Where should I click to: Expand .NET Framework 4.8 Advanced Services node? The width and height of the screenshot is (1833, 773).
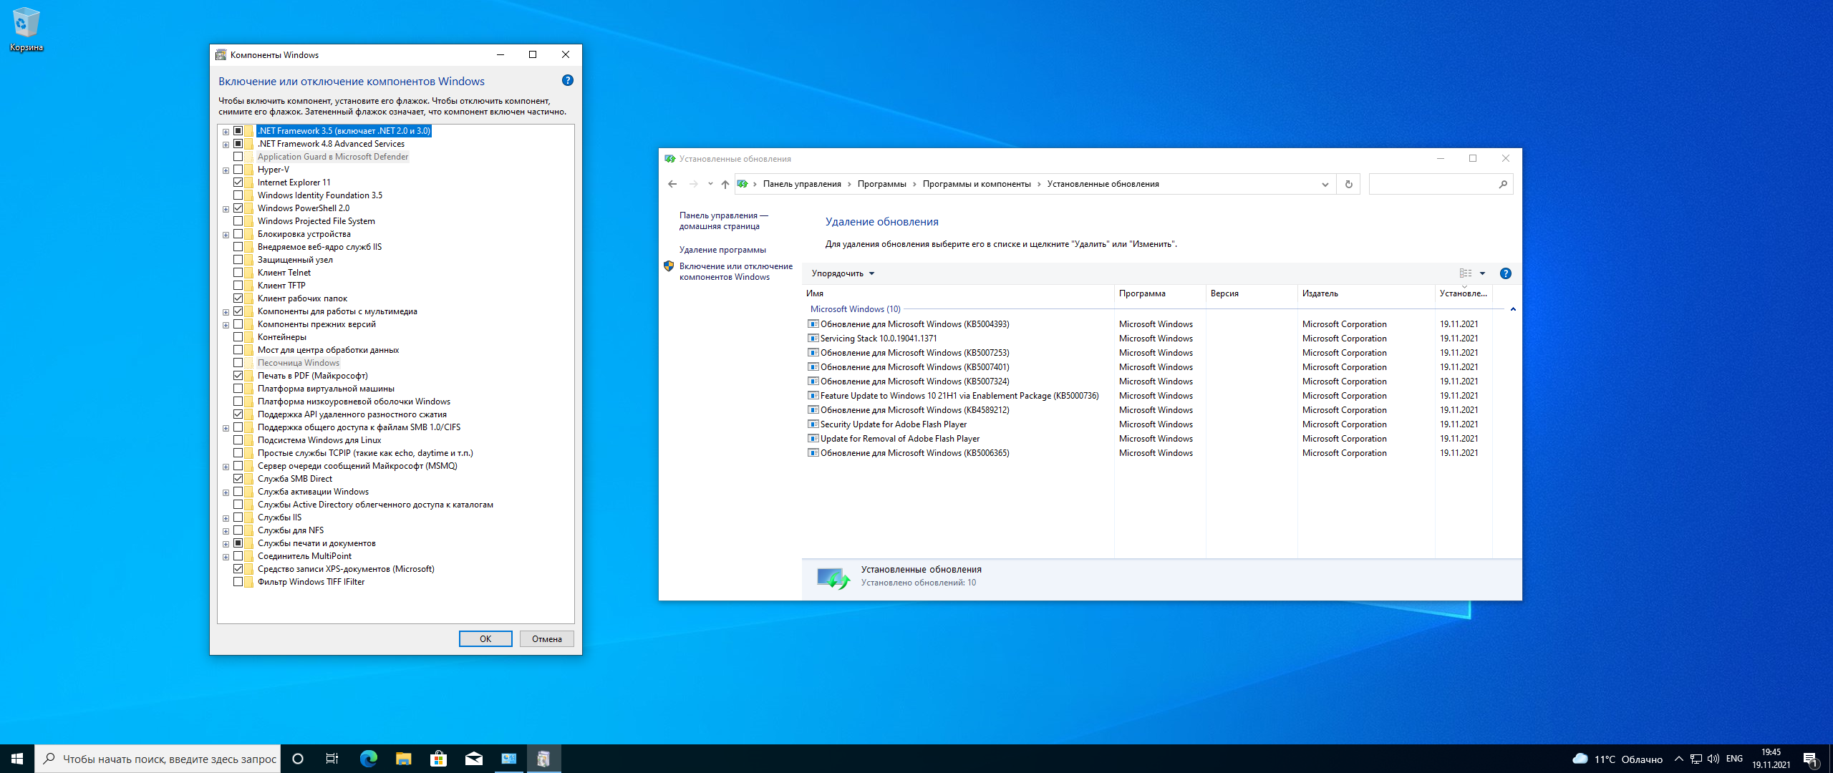pos(226,145)
